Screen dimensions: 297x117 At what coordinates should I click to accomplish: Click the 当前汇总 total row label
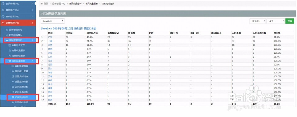point(52,104)
